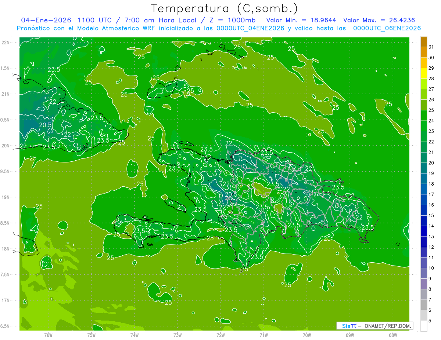This screenshot has height=340, width=441.
Task: Select the init time '0000UTC_04ENE2026'
Action: [250, 28]
